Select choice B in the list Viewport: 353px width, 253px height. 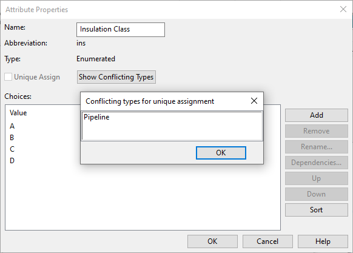point(12,138)
